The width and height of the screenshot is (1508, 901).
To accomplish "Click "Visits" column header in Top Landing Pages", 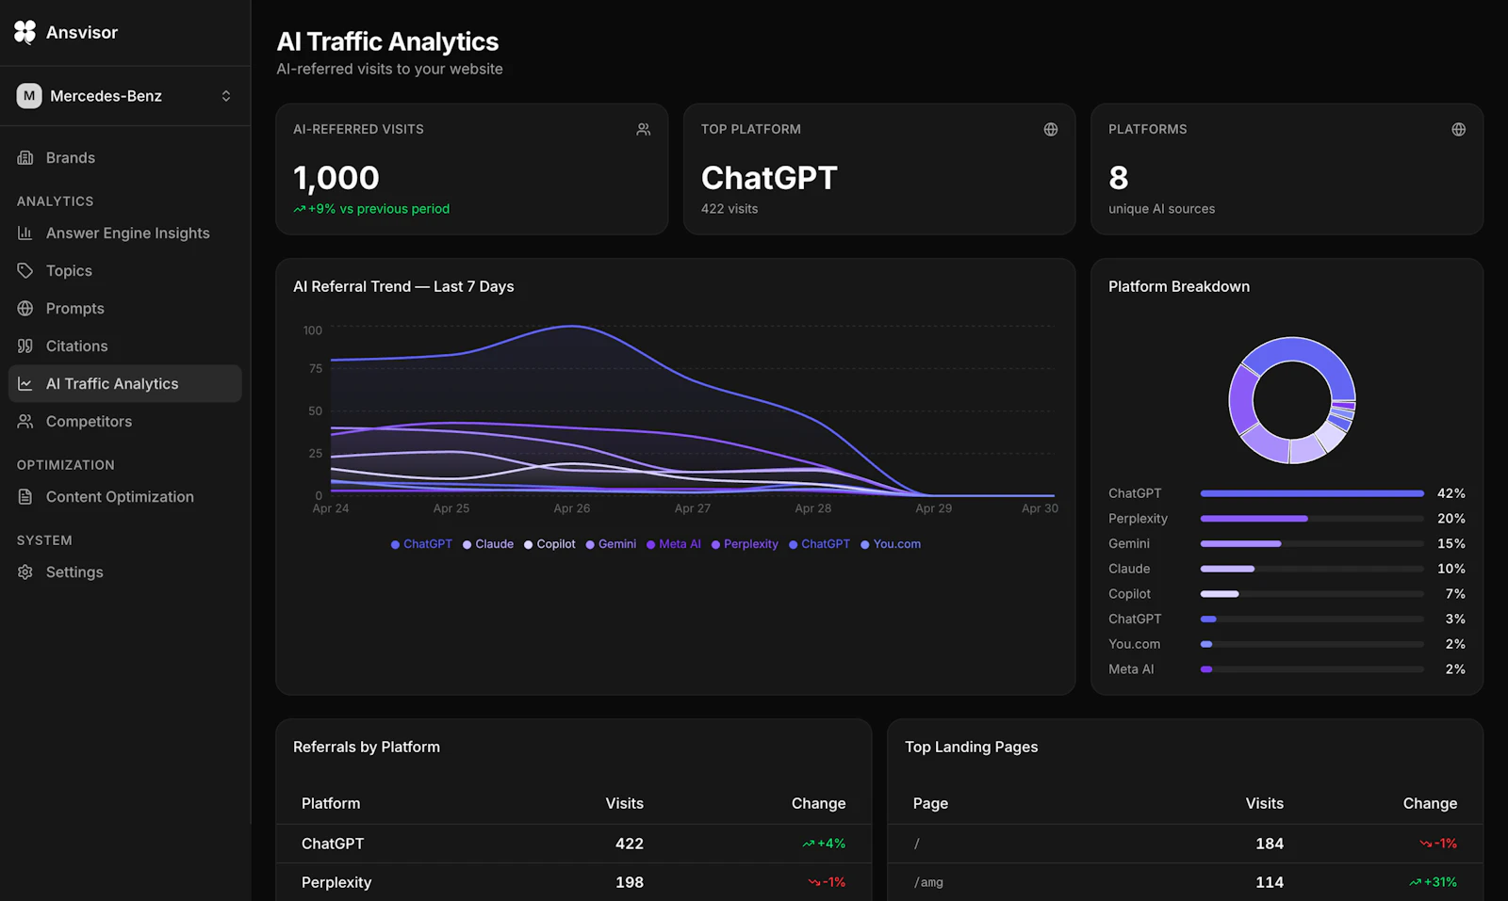I will [1265, 803].
